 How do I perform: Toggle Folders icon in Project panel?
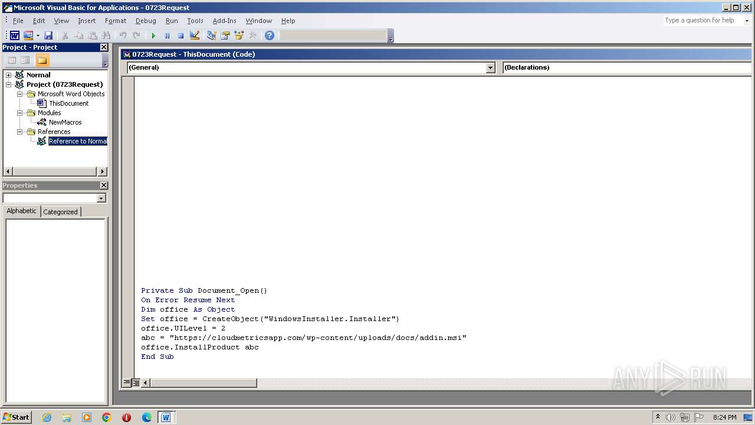(x=42, y=60)
